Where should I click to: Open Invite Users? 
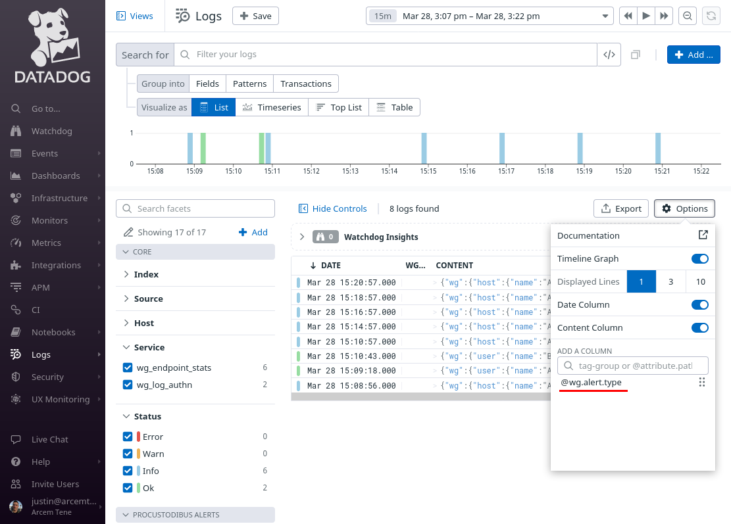(x=55, y=484)
